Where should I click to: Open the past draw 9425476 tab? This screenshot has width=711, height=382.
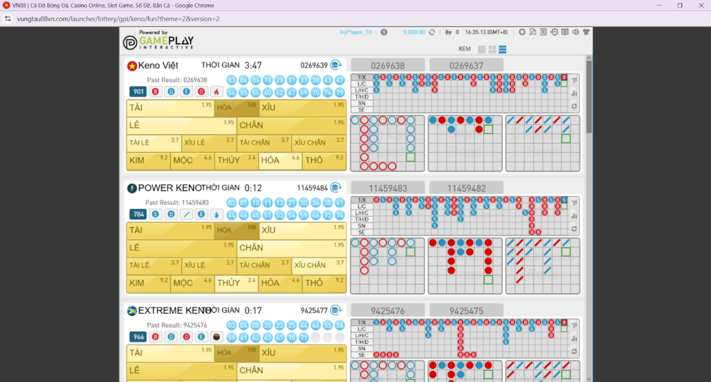387,310
